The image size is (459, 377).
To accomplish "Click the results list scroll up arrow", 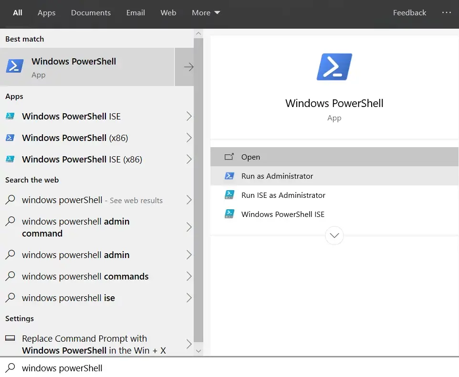I will coord(198,33).
